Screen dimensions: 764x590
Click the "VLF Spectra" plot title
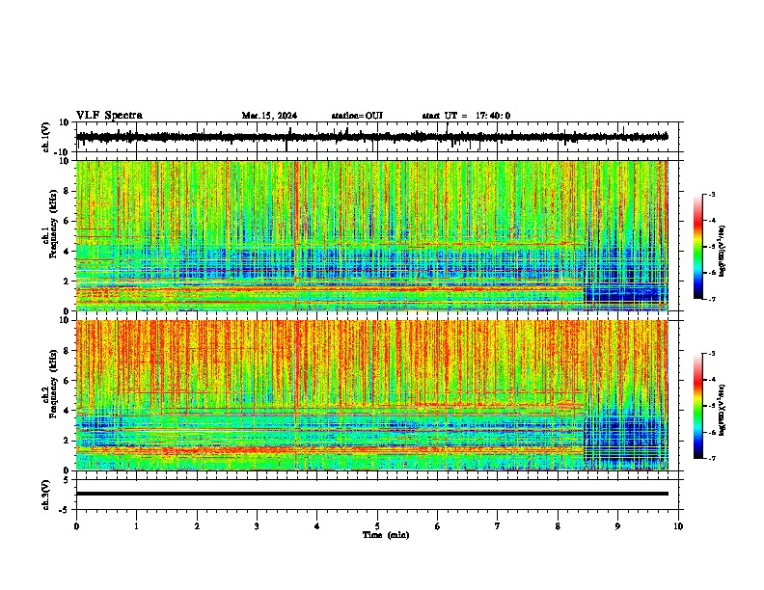click(x=109, y=116)
